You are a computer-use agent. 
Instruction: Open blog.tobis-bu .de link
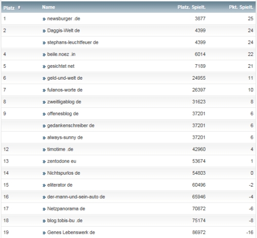click(x=65, y=221)
